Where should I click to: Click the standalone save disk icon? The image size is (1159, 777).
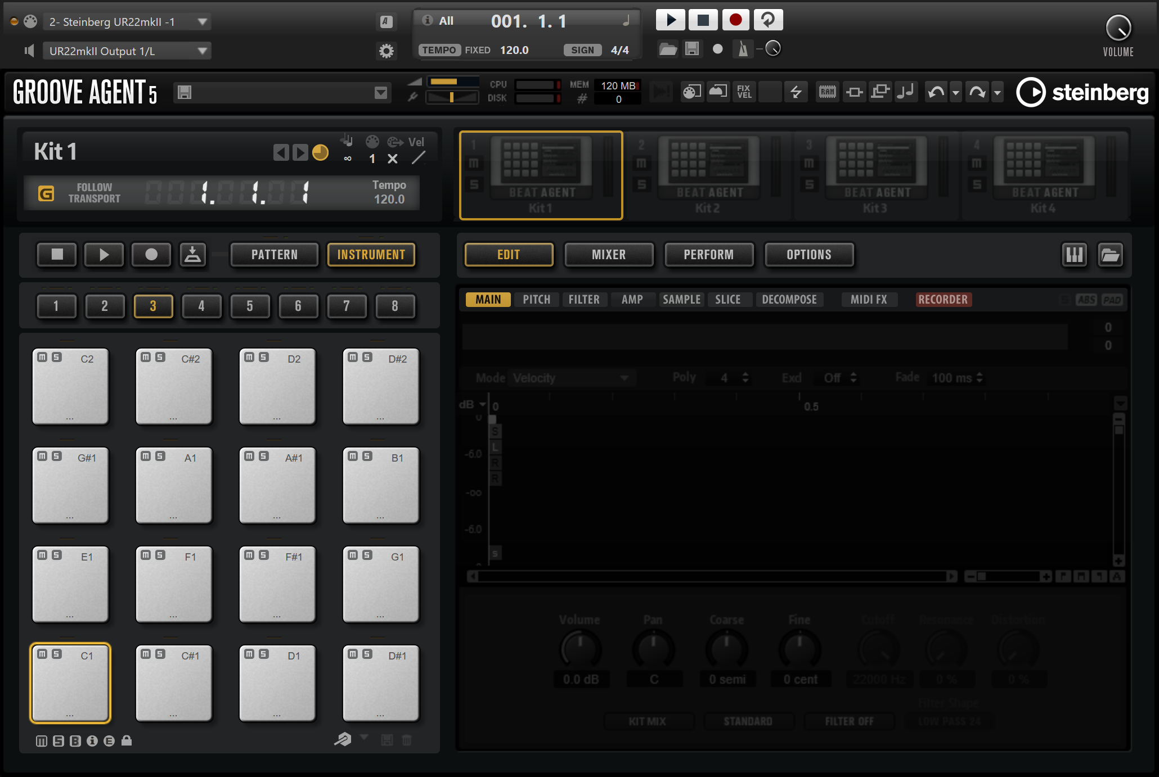pyautogui.click(x=692, y=49)
